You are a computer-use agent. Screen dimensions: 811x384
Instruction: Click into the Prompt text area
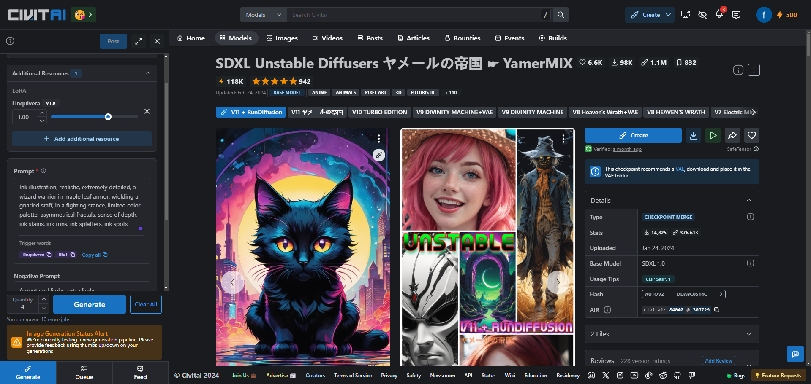(82, 206)
